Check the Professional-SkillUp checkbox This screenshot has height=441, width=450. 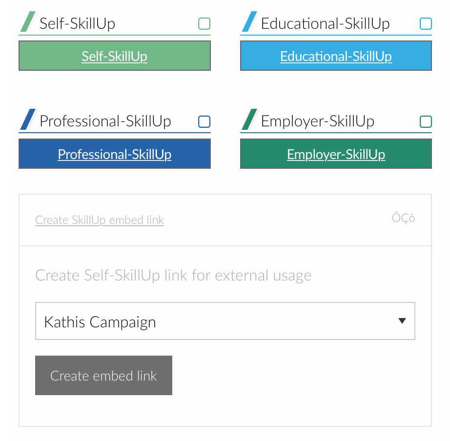tap(204, 121)
